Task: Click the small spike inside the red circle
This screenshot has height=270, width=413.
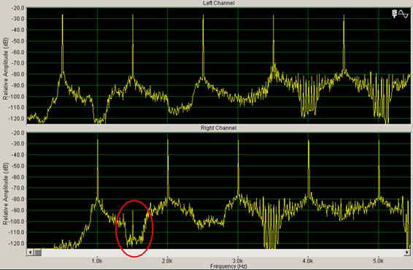Action: point(133,223)
